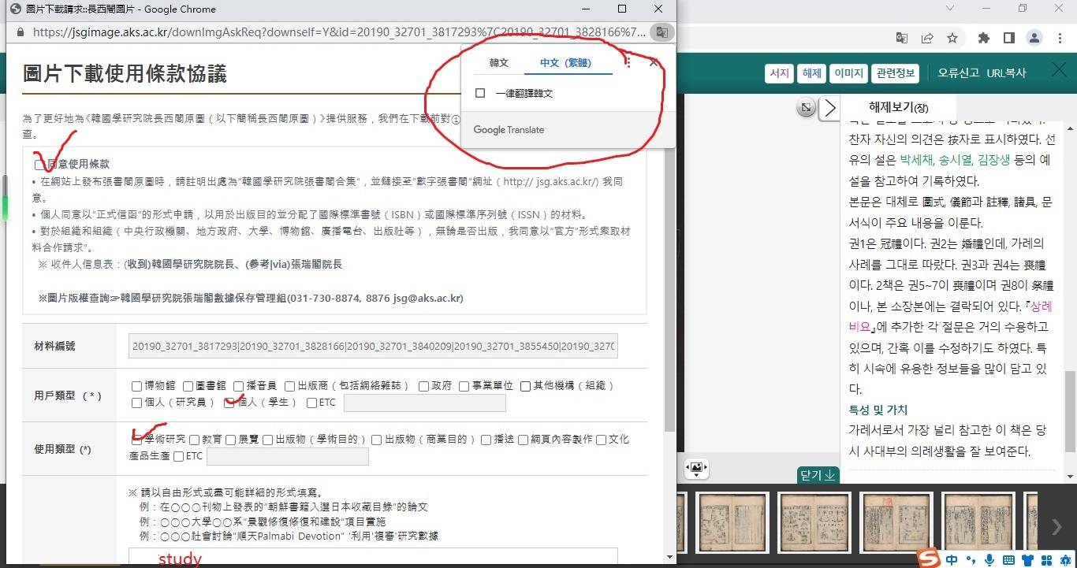Check the 博物館 user type checkbox

pos(136,386)
